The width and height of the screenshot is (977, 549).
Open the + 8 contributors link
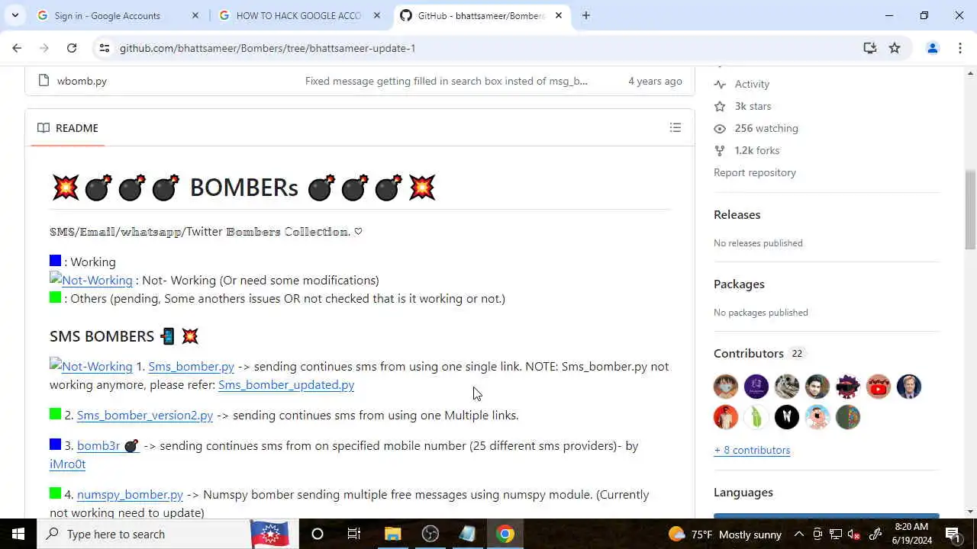(x=752, y=450)
